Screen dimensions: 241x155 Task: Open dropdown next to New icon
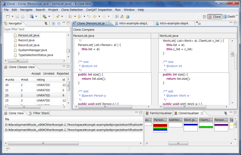click(x=12, y=17)
